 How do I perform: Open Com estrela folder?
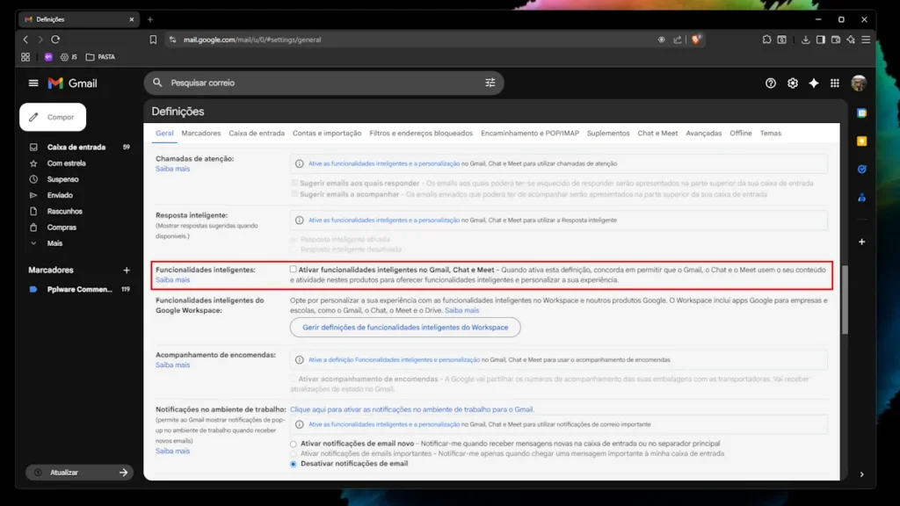[66, 163]
